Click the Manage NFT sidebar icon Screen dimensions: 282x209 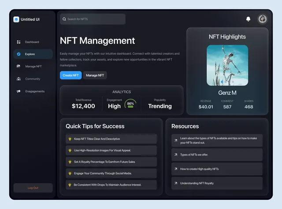[19, 66]
